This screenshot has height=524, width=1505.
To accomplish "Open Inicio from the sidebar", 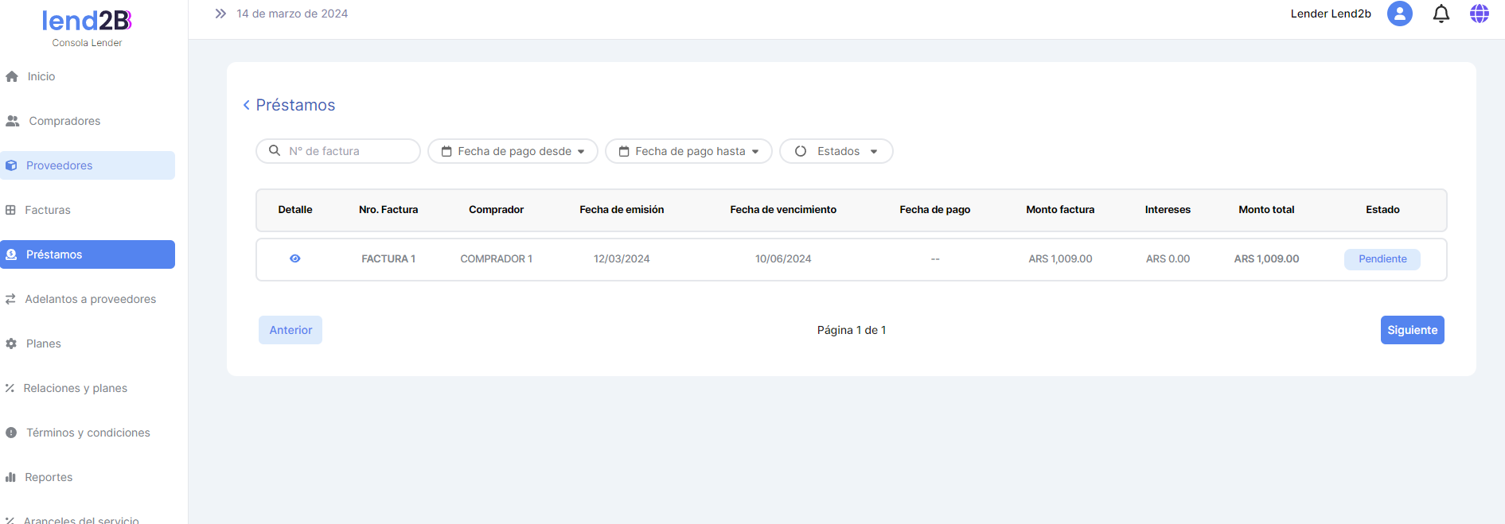I will click(41, 76).
